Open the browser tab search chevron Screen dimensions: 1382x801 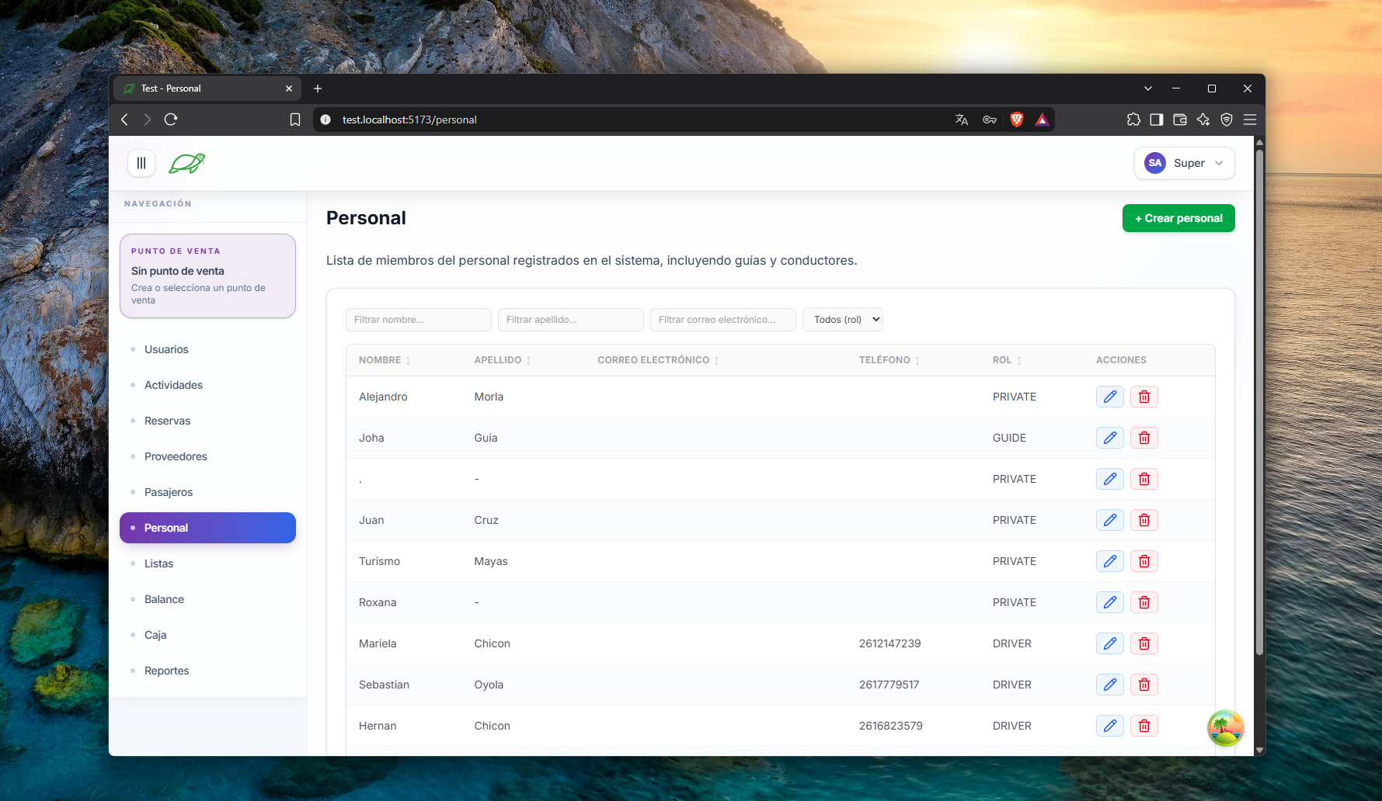(1147, 88)
